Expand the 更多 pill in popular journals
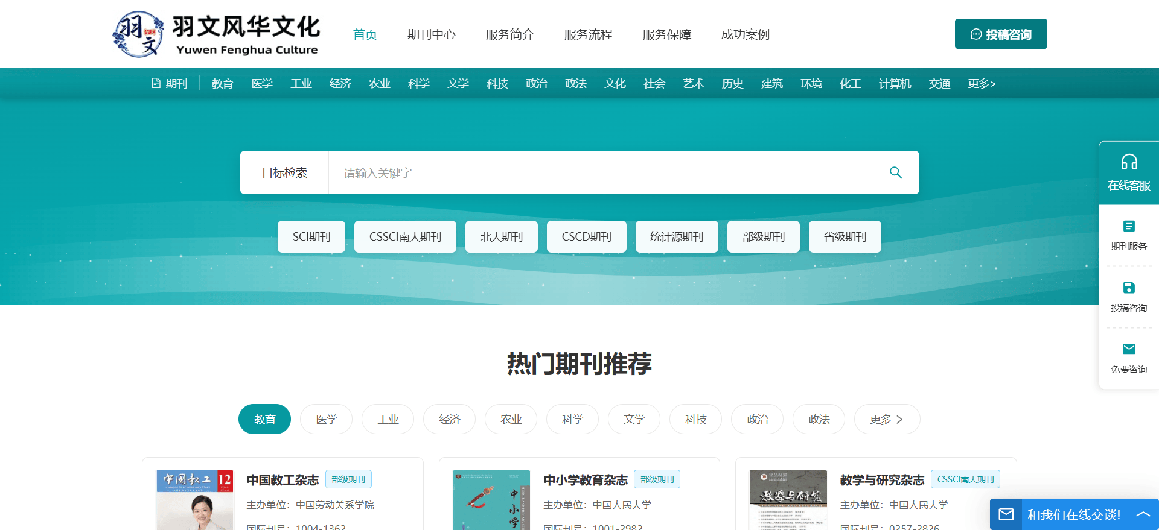Viewport: 1159px width, 530px height. click(x=887, y=419)
